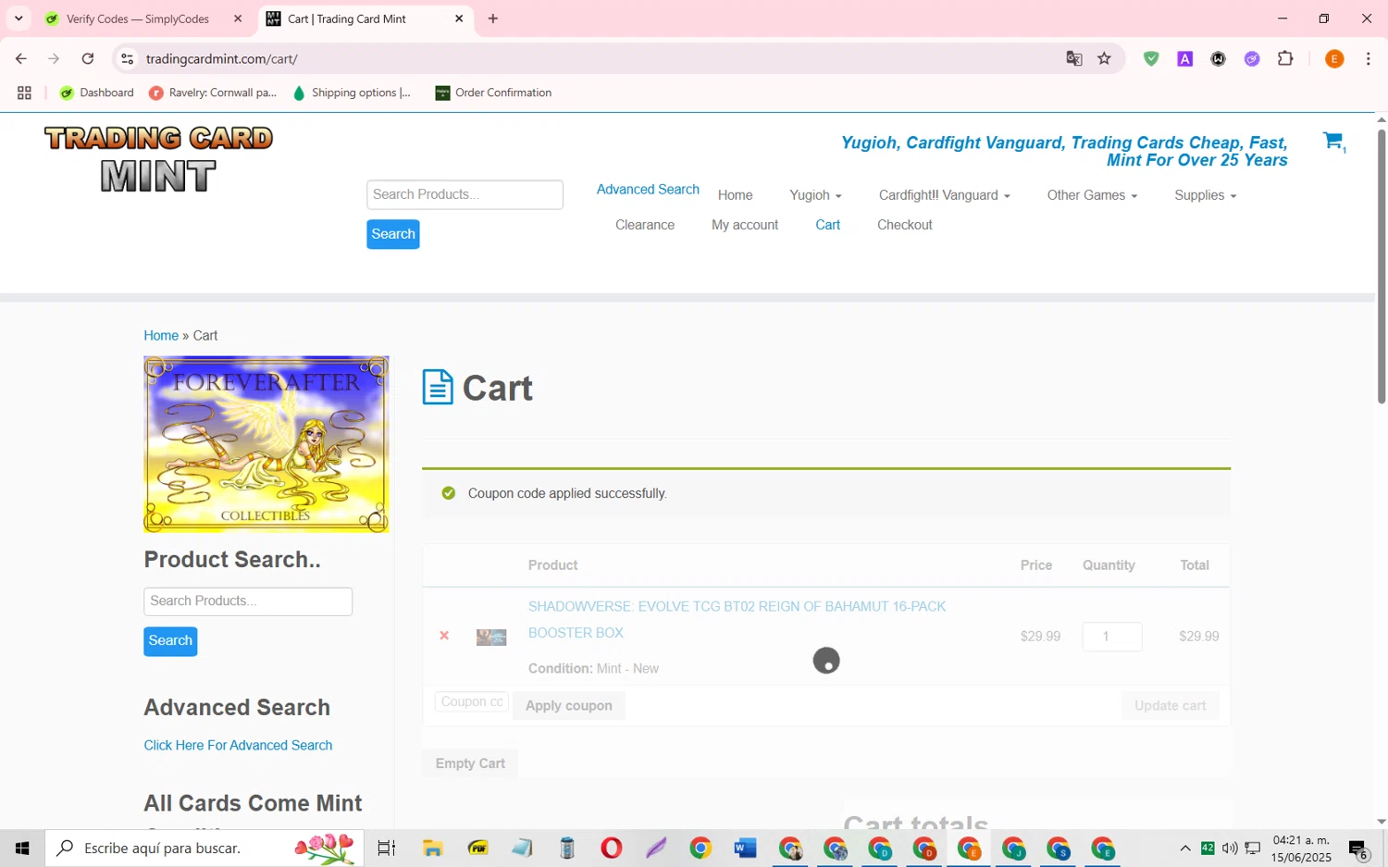Focus the sidebar Search Products field
The height and width of the screenshot is (867, 1388).
(248, 601)
